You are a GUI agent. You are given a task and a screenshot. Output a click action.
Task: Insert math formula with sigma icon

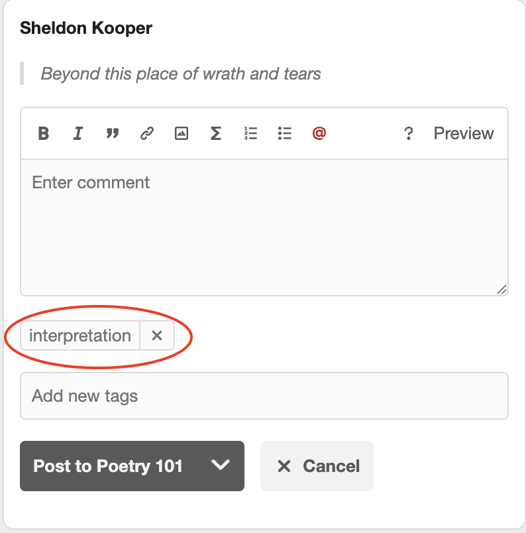pyautogui.click(x=216, y=133)
